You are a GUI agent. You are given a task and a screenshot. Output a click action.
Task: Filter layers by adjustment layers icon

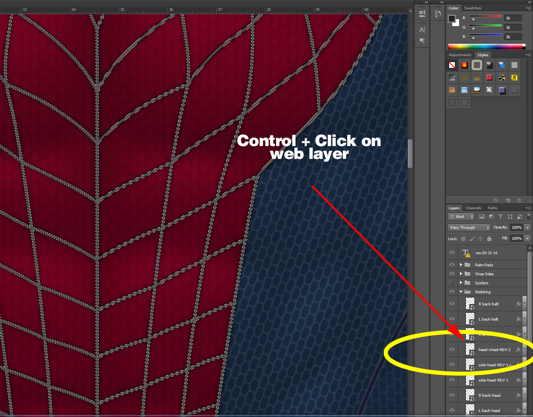coord(491,217)
